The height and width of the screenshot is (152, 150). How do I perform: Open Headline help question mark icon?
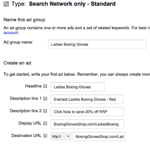45,86
